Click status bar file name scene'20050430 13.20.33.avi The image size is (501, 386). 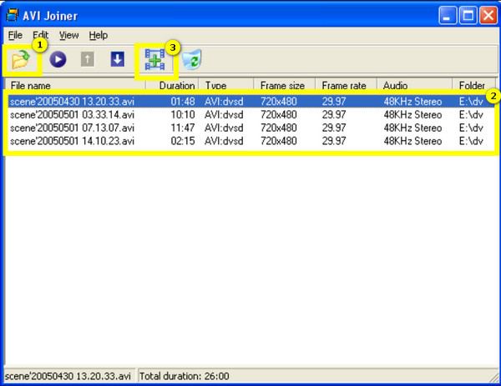(68, 376)
